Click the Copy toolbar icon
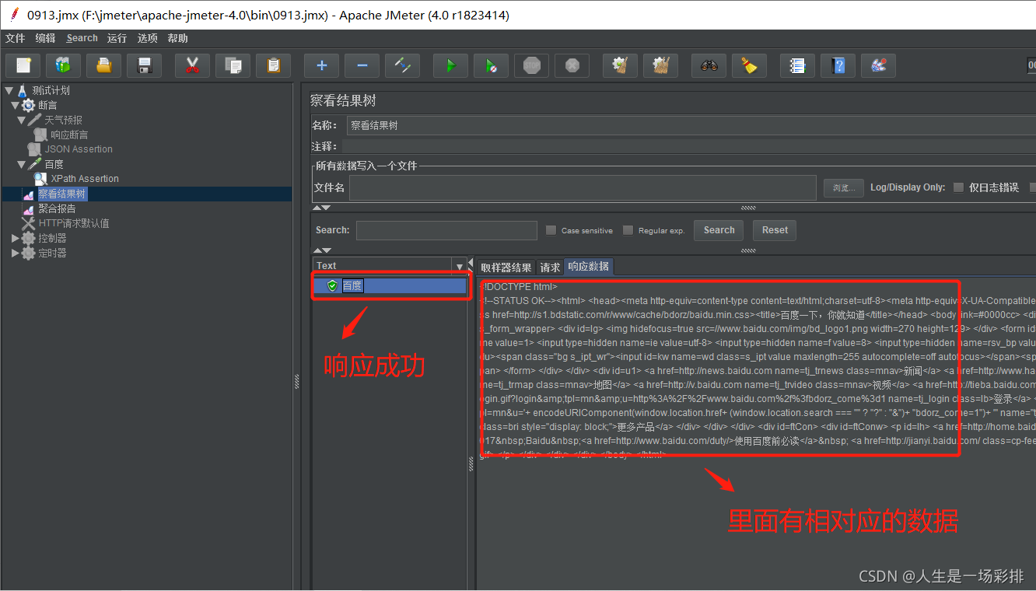Screen dimensions: 1036x591 point(233,65)
